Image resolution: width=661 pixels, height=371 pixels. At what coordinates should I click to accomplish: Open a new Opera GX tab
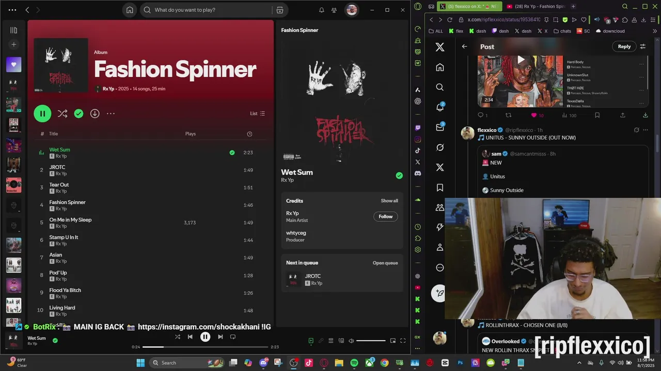tap(573, 6)
